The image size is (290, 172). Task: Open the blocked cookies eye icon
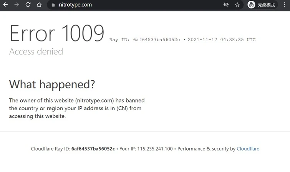click(226, 5)
